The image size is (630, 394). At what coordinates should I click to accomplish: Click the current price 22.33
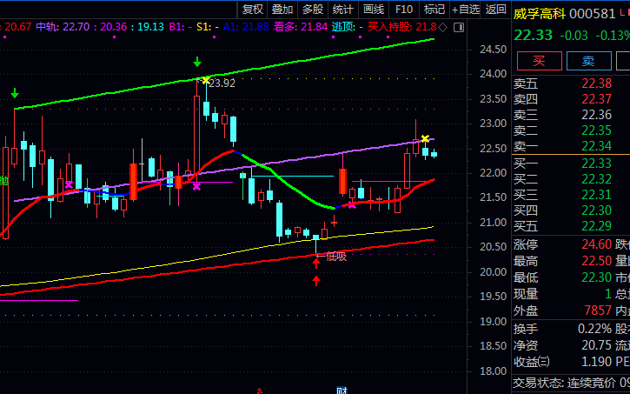[534, 36]
